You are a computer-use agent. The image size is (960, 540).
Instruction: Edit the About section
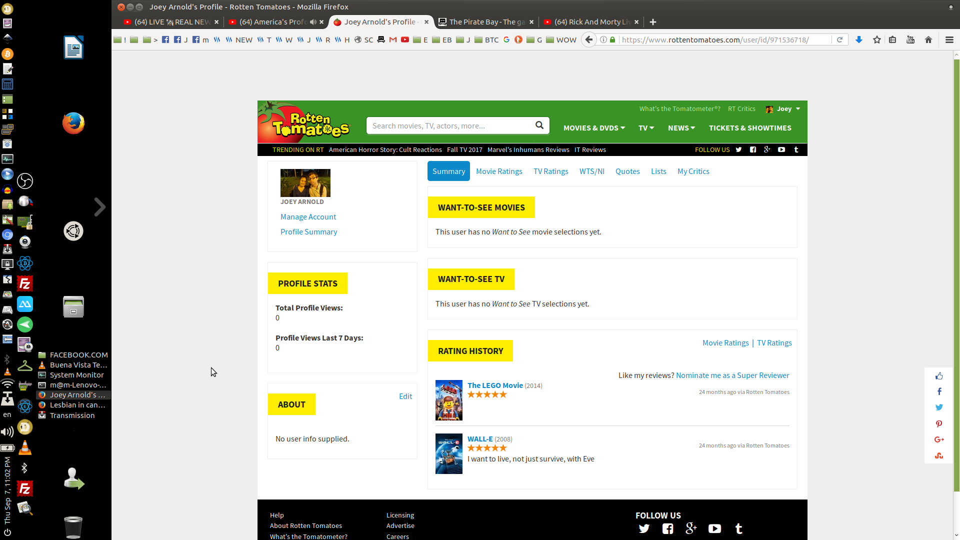405,396
